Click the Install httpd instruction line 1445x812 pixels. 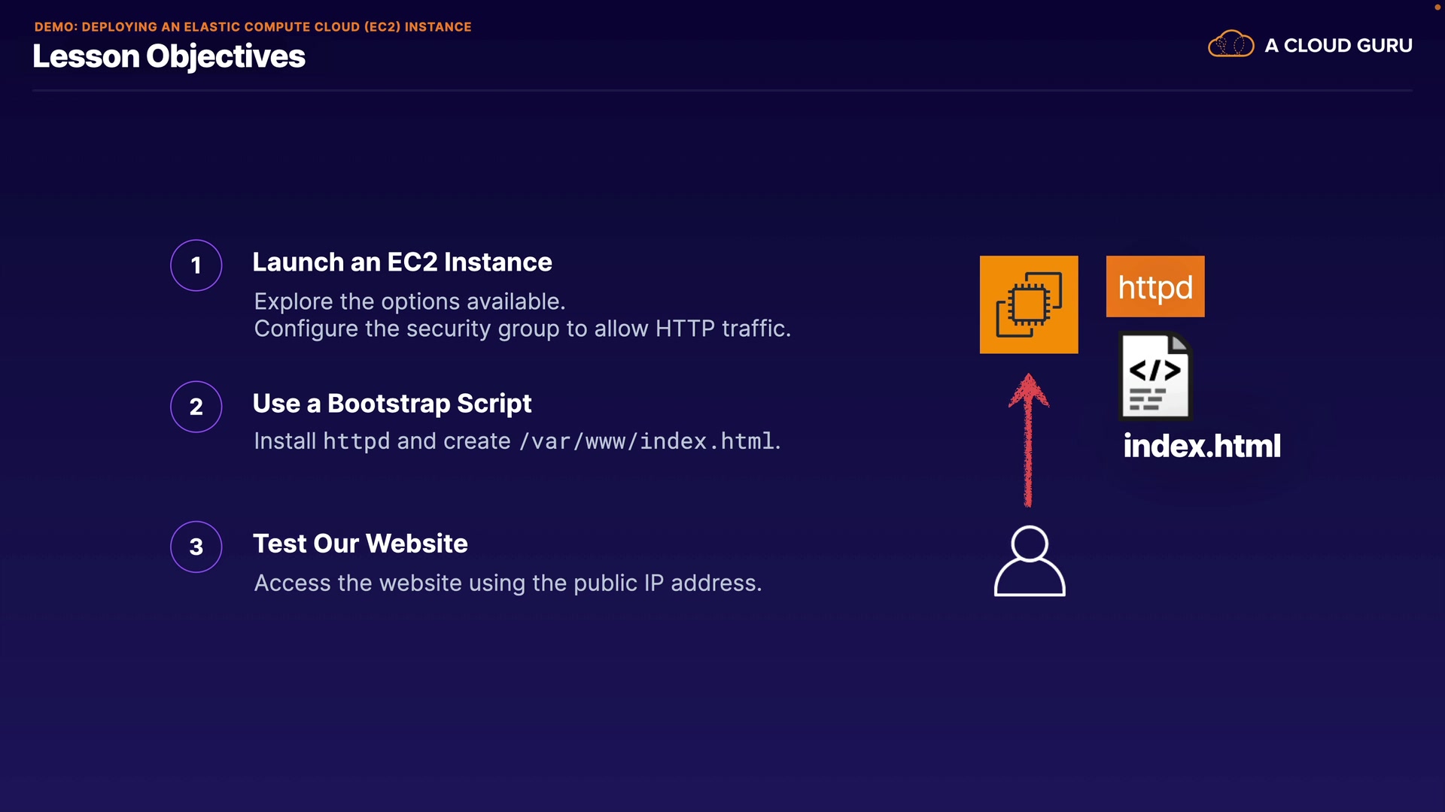click(516, 441)
